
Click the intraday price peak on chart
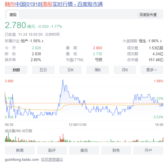point(63,80)
